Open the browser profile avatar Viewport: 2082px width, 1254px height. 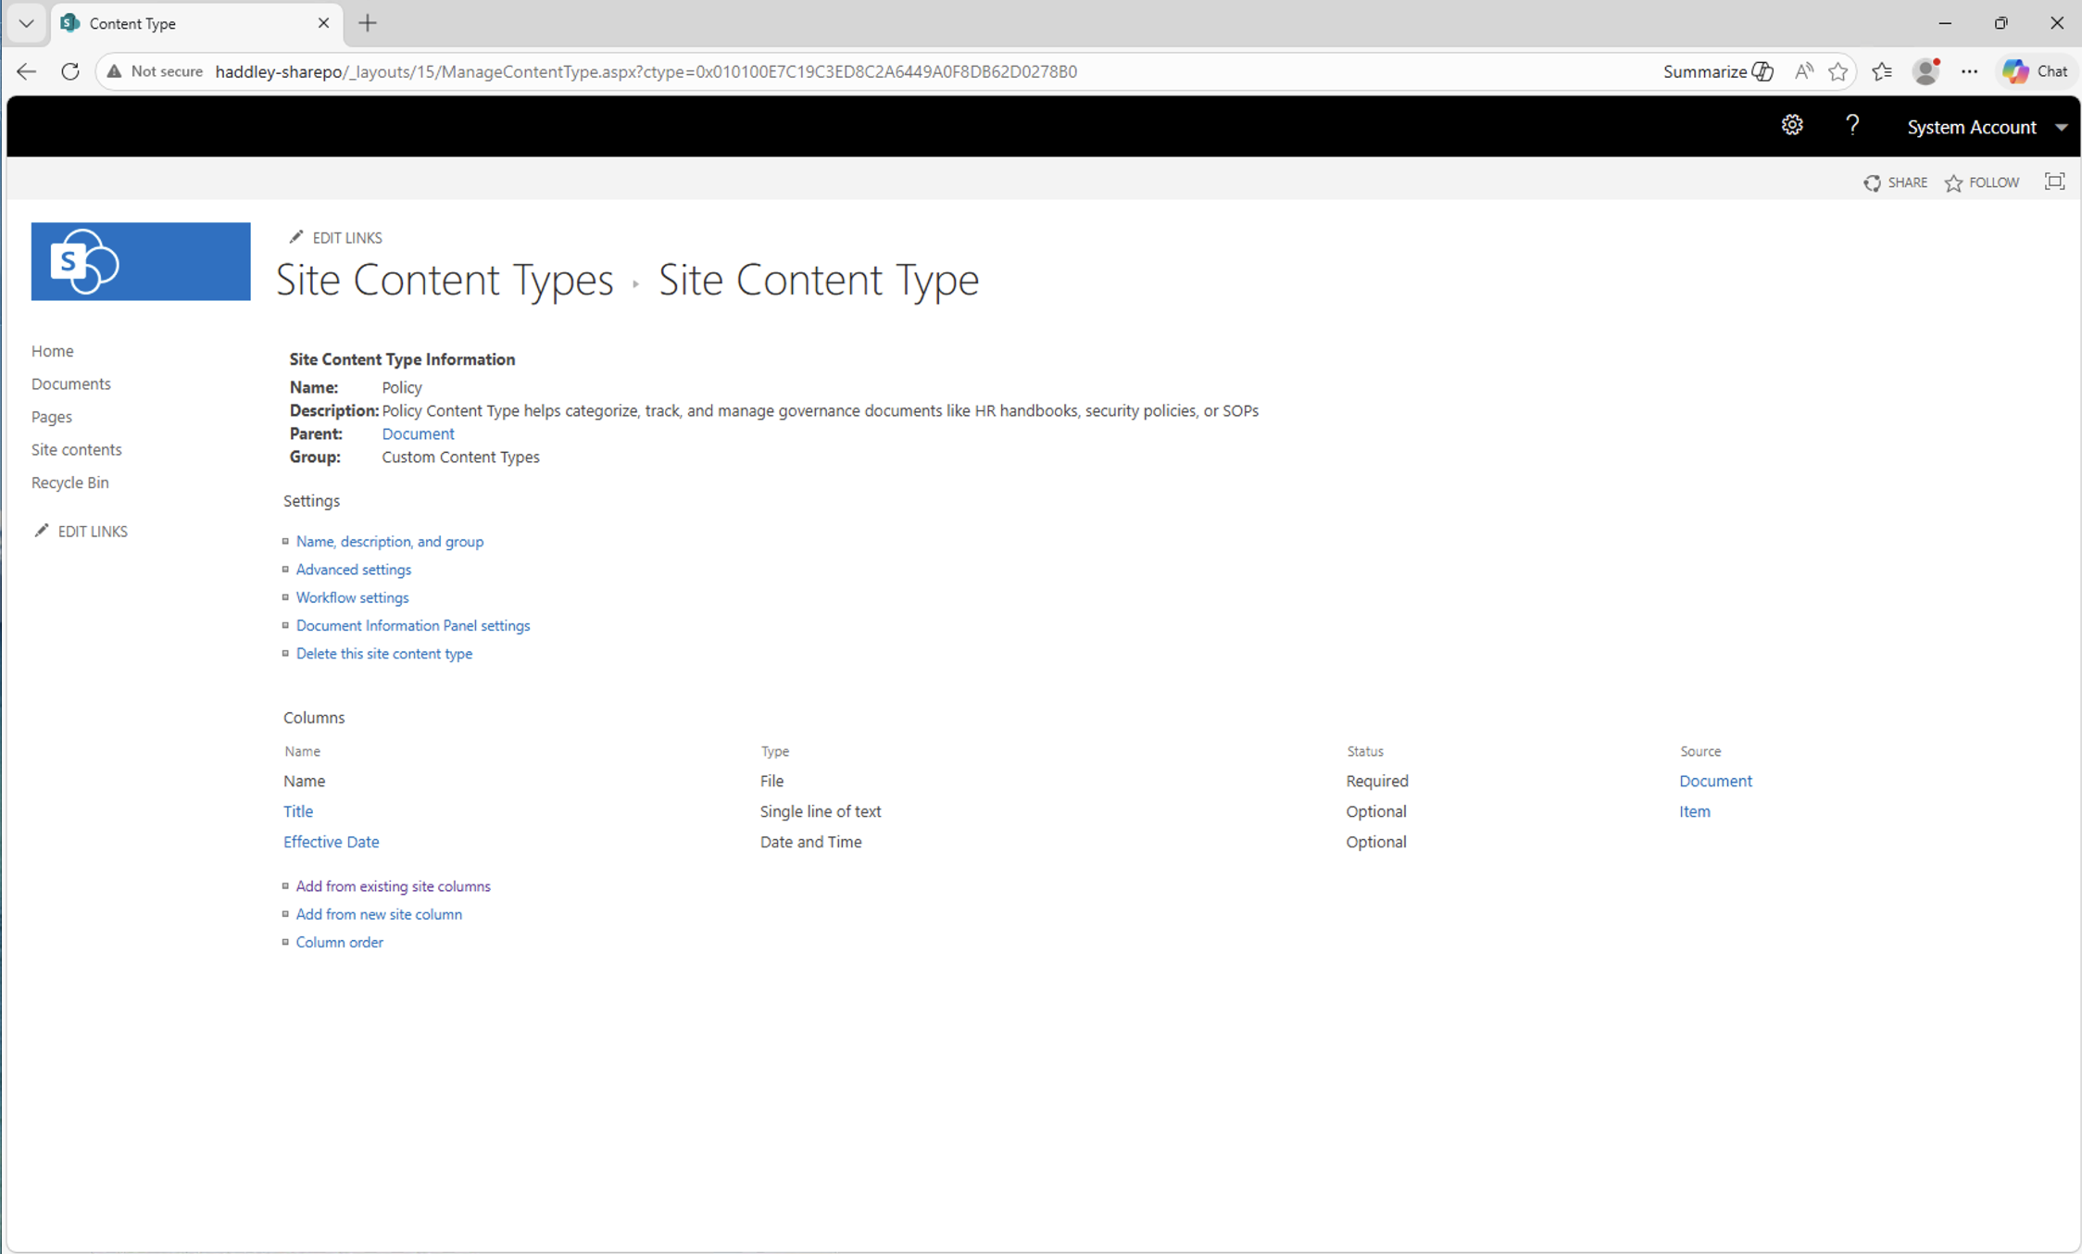click(1926, 71)
